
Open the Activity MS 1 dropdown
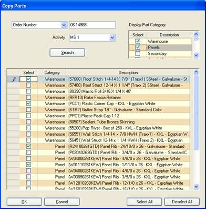[x=112, y=37]
